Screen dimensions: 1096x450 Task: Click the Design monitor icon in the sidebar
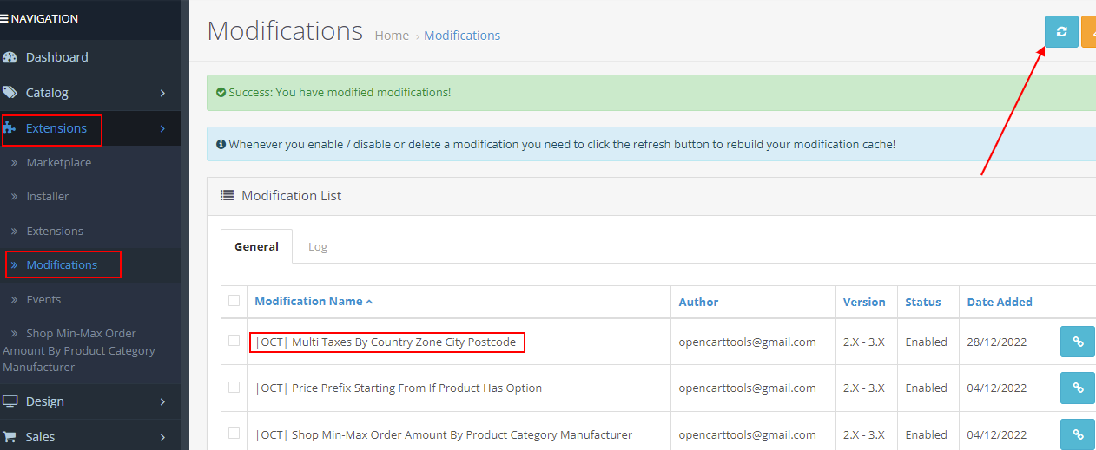10,401
